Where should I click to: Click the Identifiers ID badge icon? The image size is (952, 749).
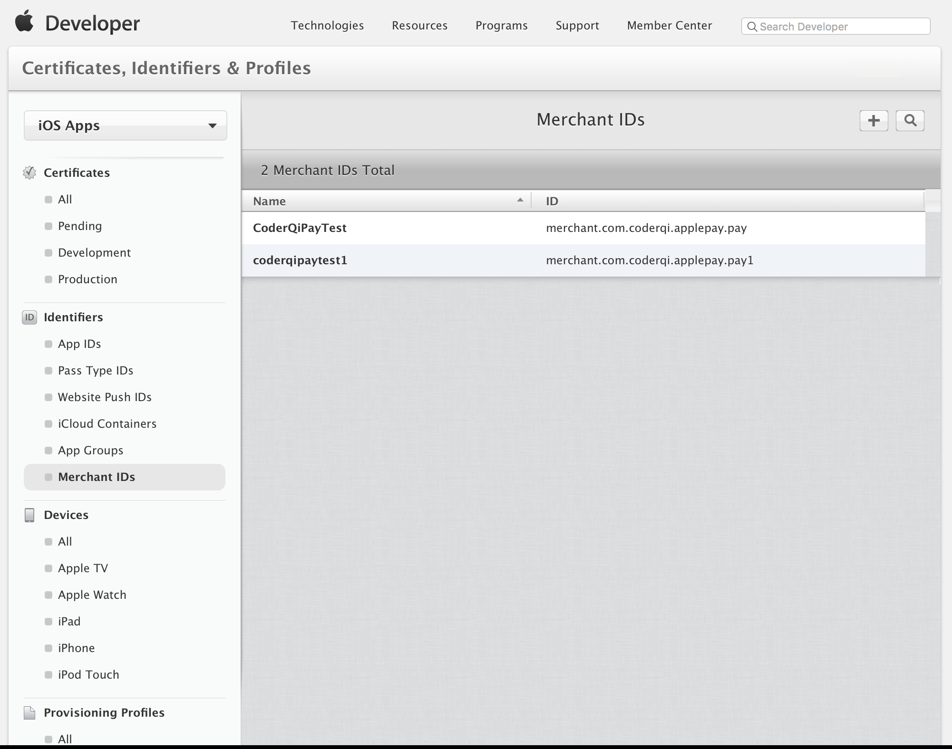(29, 317)
